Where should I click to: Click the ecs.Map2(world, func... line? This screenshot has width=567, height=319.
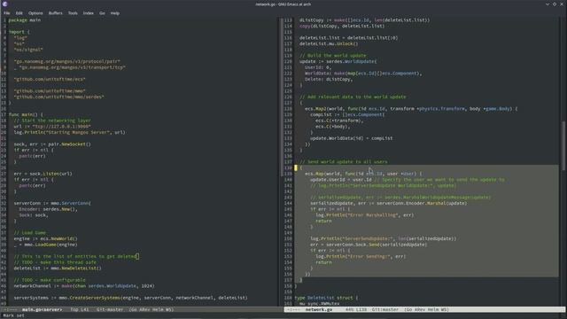point(411,108)
